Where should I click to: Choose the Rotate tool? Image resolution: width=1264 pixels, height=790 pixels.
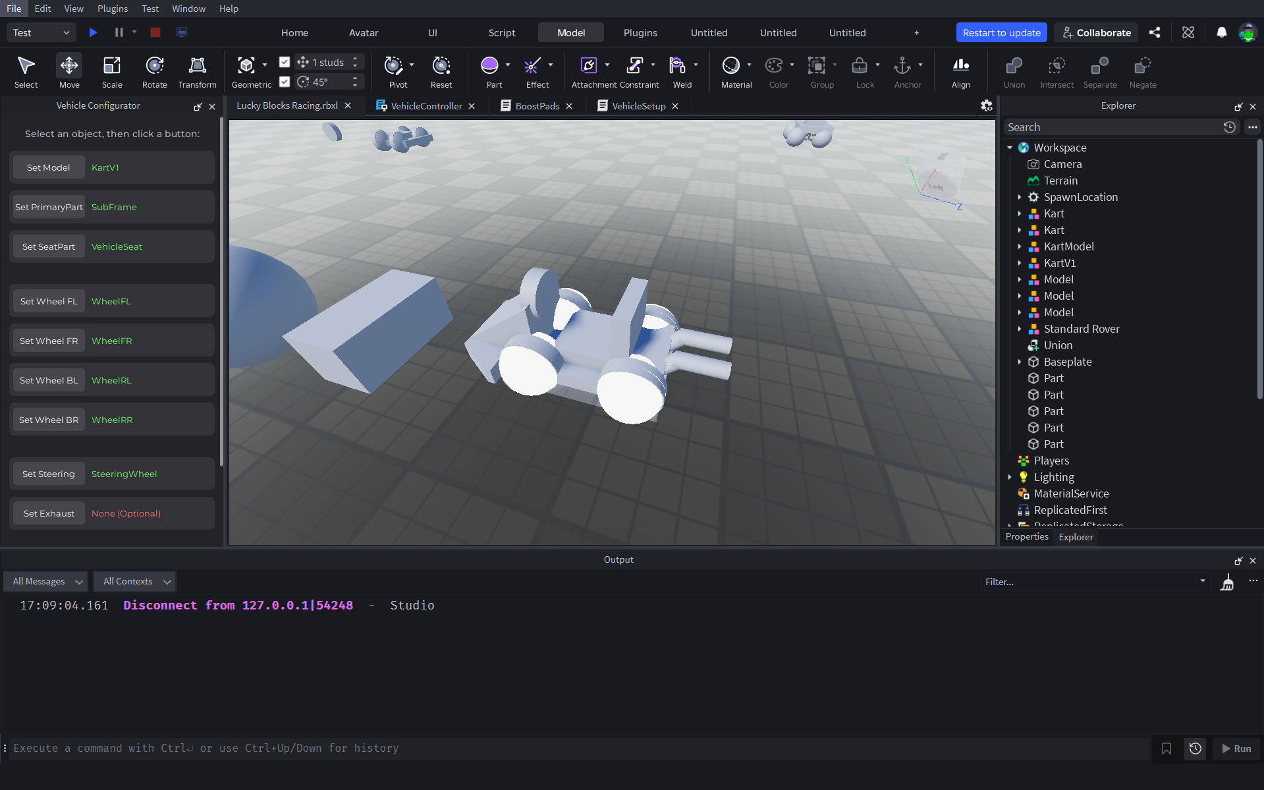click(x=155, y=71)
